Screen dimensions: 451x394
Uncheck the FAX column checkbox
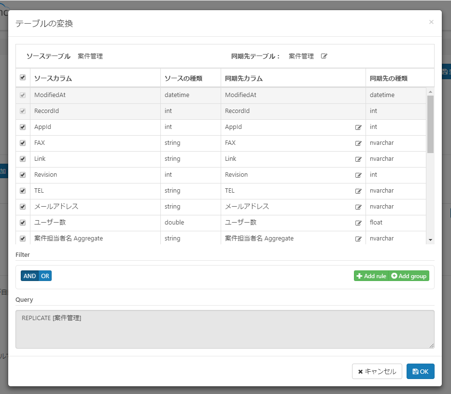23,143
